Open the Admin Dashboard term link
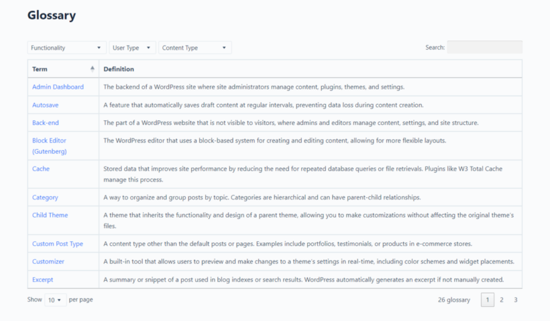 tap(58, 87)
